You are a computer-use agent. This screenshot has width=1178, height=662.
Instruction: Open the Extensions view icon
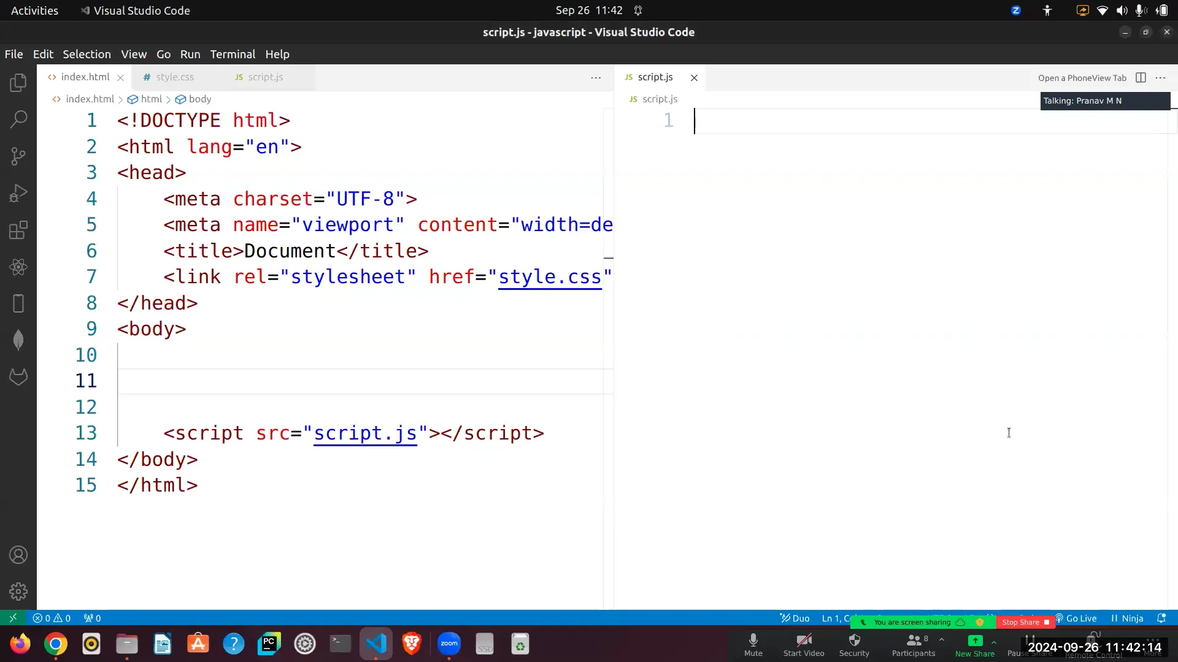tap(18, 230)
